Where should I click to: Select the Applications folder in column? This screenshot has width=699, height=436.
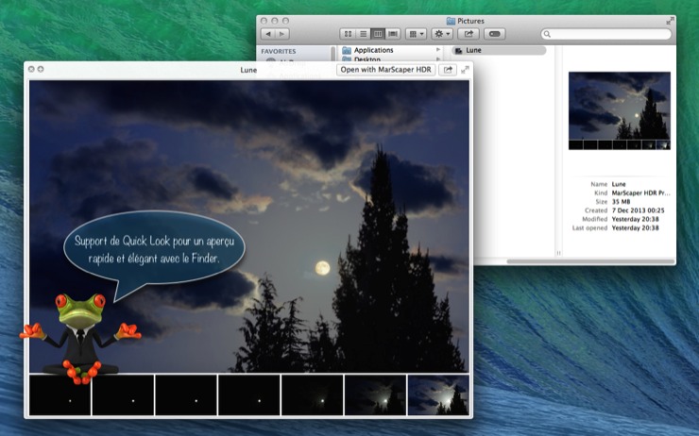click(x=373, y=50)
